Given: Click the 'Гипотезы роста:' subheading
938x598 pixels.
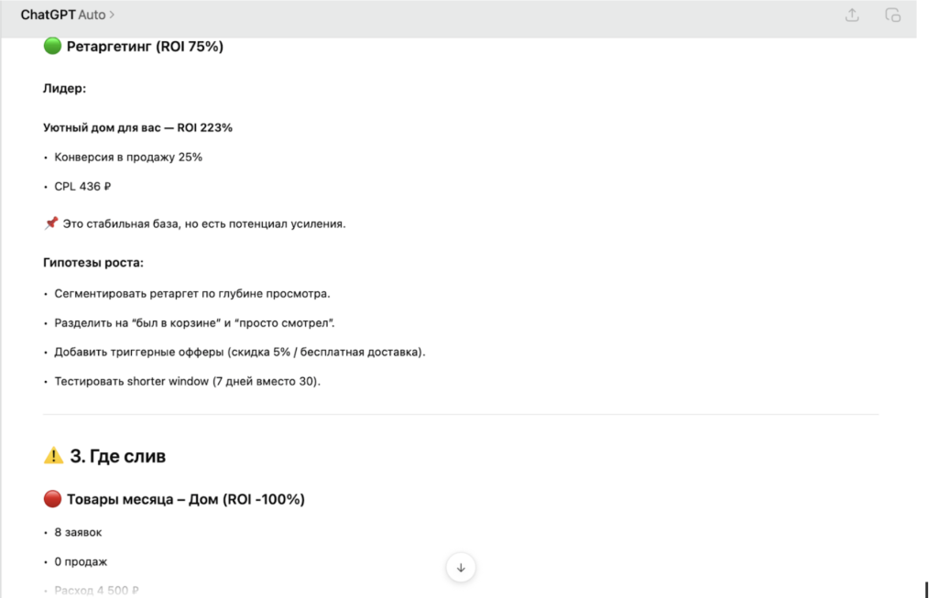Looking at the screenshot, I should click(x=93, y=263).
